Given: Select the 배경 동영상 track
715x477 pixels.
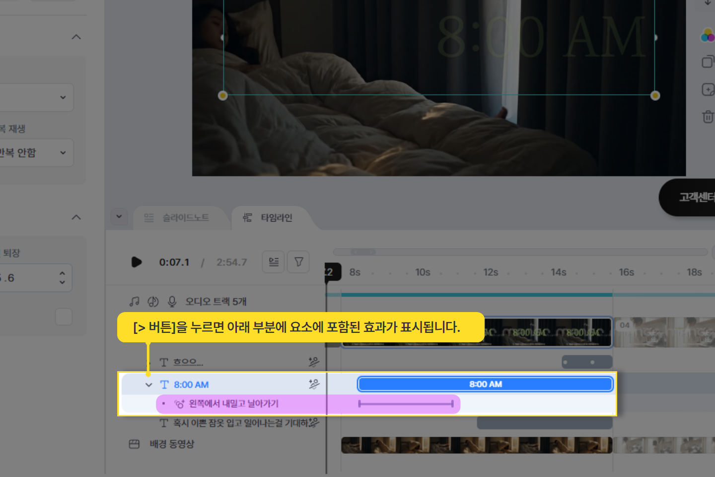Looking at the screenshot, I should pos(172,444).
